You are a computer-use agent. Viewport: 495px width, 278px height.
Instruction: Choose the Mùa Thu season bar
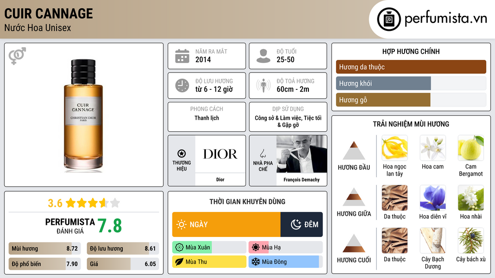click(209, 262)
